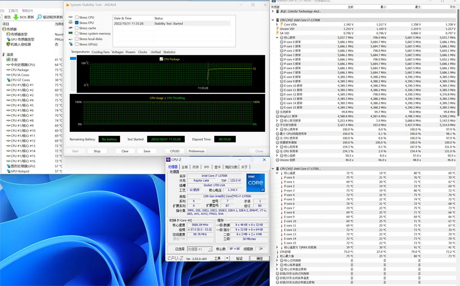Open the 主板 tab in CPU-Z
The width and height of the screenshot is (460, 286).
185,167
